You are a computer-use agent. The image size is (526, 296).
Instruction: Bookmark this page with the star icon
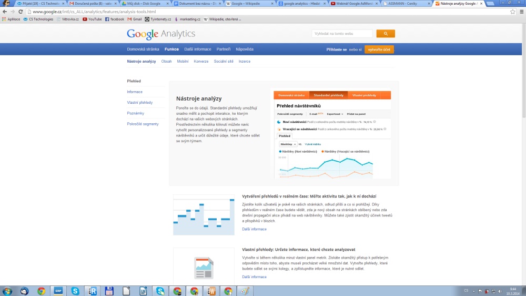point(512,12)
